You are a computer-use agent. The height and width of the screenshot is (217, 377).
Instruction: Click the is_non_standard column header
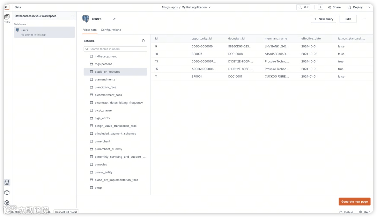coord(351,38)
